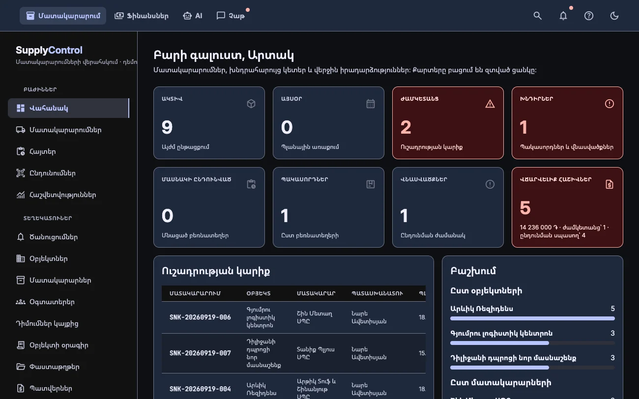Click the ՎՆԱՍՎԱԾՔՆԵՐ card

[448, 207]
